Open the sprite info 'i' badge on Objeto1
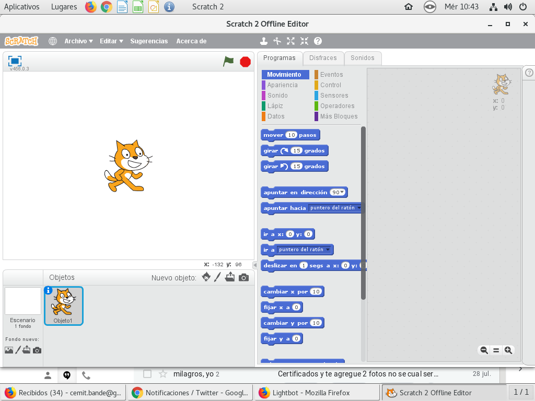 click(x=49, y=290)
